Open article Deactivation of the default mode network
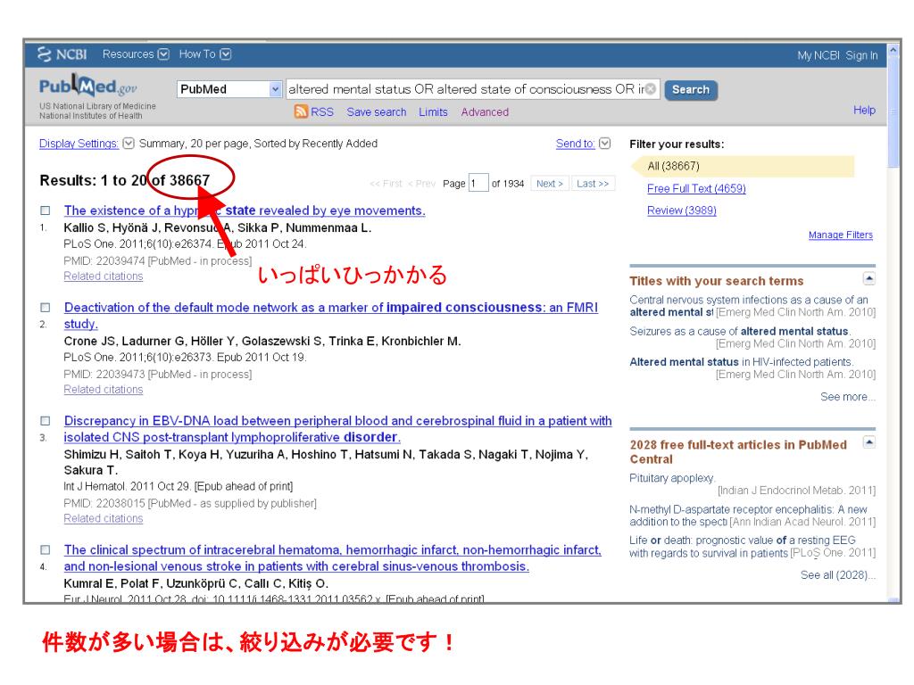This screenshot has width=914, height=685. pyautogui.click(x=331, y=315)
